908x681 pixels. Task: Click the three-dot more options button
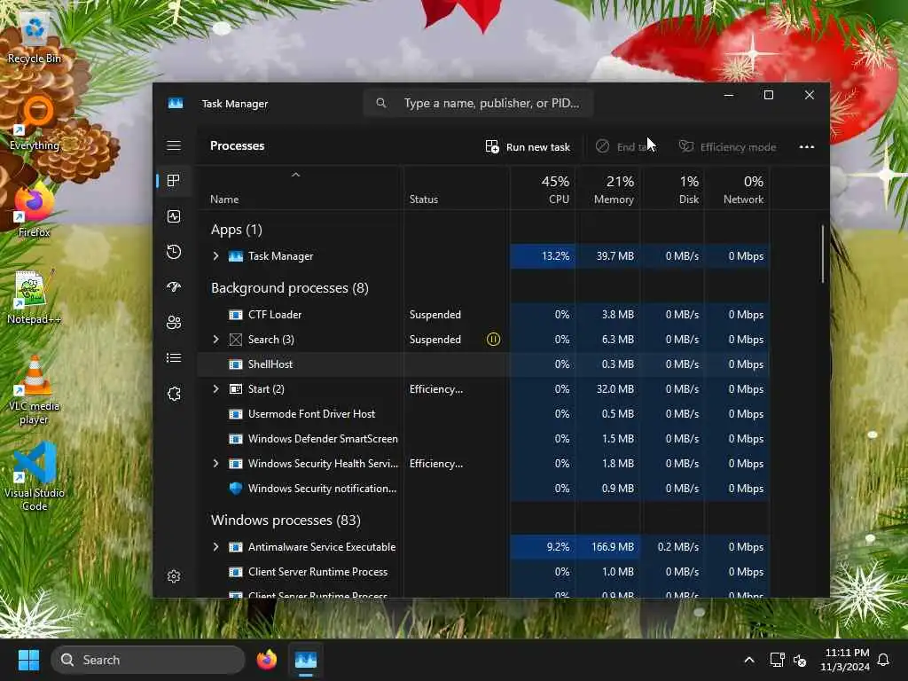807,147
